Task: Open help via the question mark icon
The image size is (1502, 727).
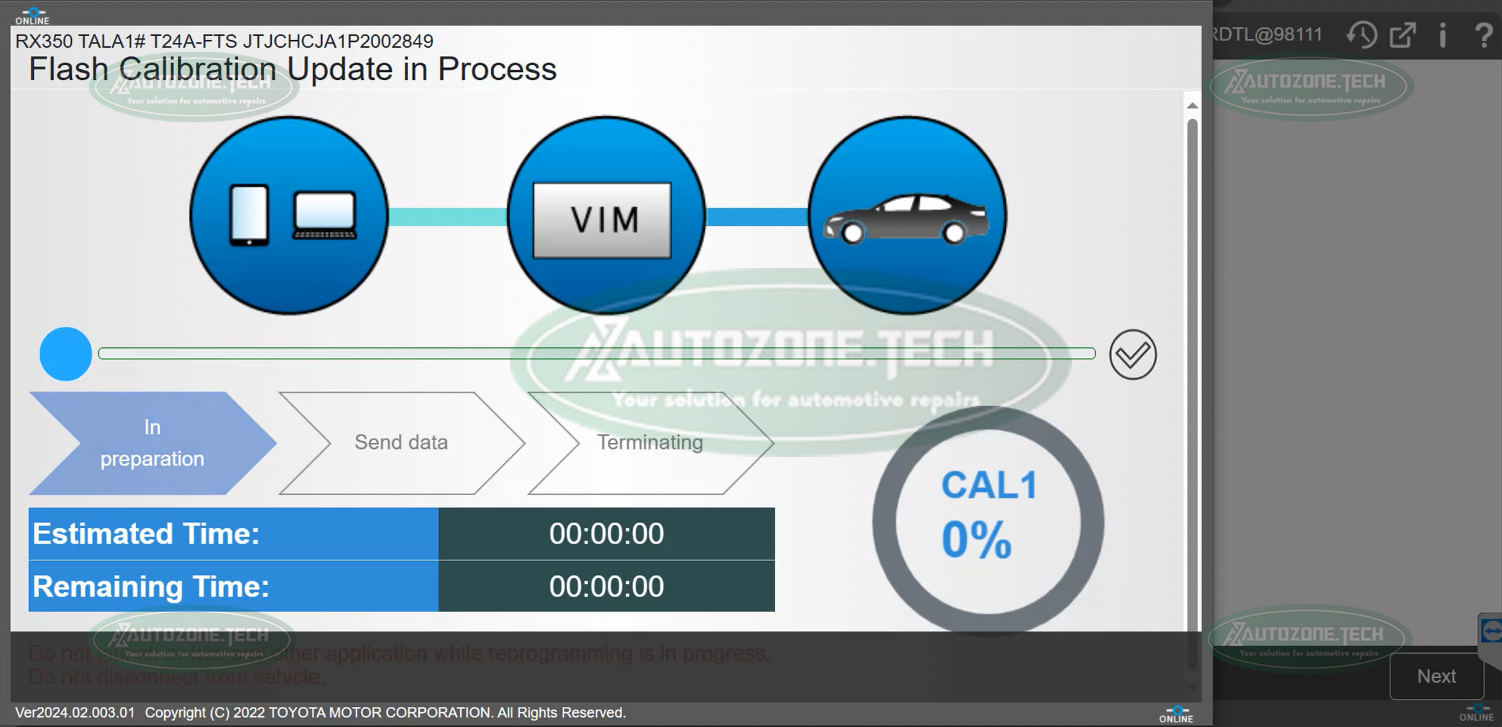Action: pyautogui.click(x=1483, y=35)
